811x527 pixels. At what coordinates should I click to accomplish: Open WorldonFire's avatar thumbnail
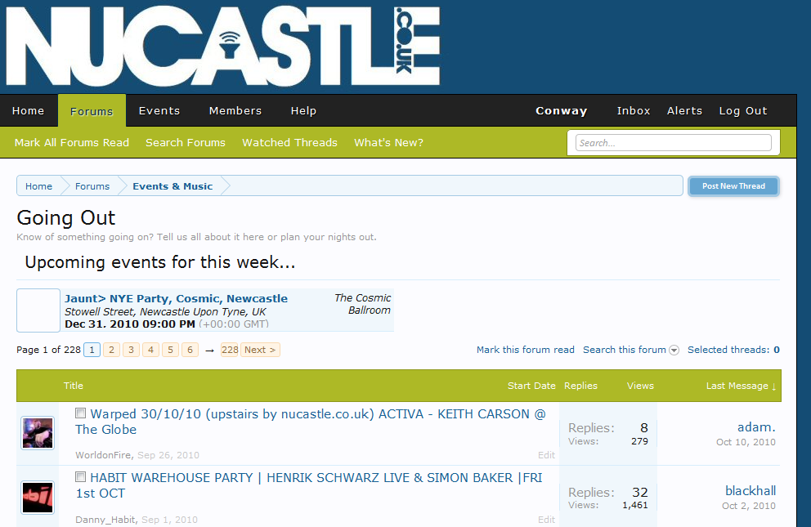[38, 433]
